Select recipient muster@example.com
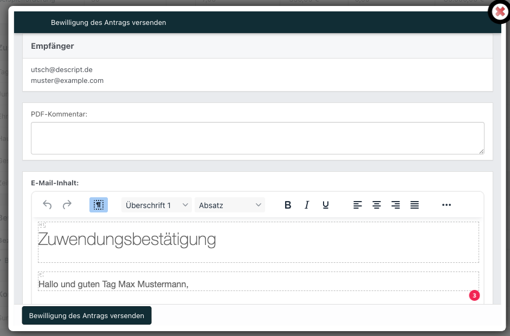This screenshot has height=336, width=510. [x=67, y=81]
